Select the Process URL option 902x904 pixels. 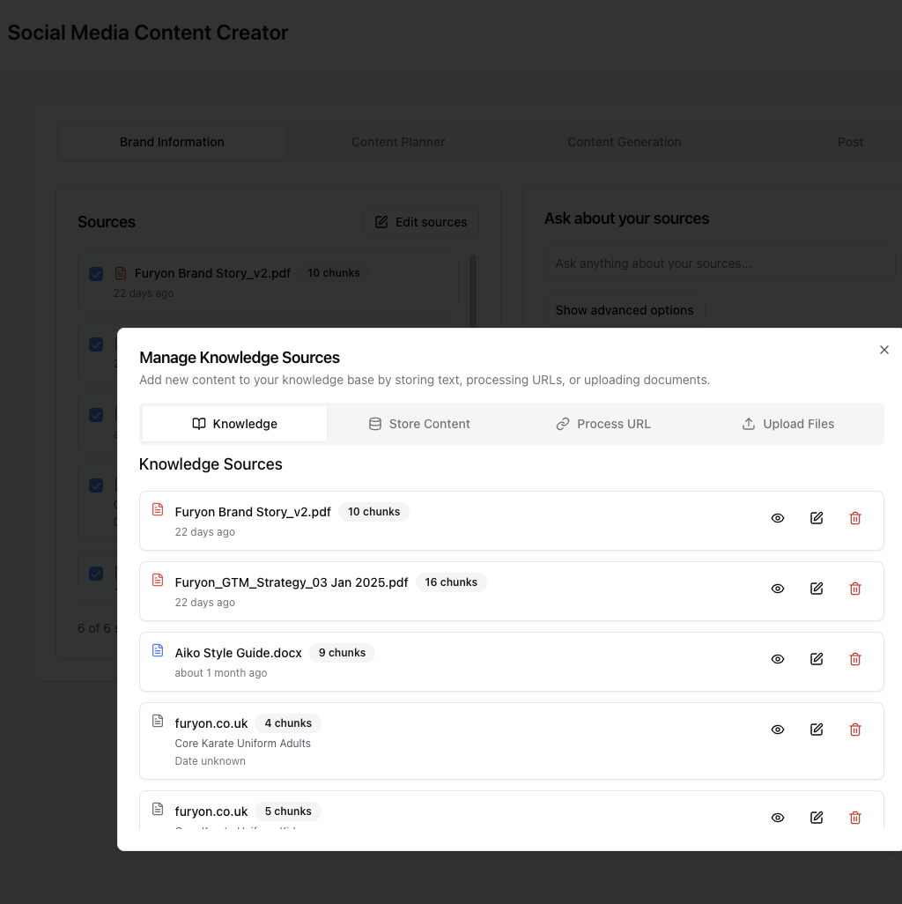tap(603, 424)
